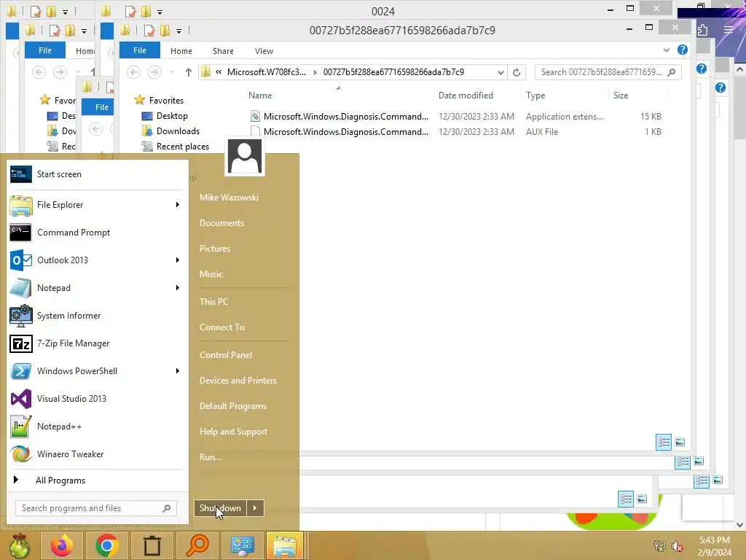This screenshot has height=560, width=746.
Task: Open Help and Support
Action: [233, 432]
